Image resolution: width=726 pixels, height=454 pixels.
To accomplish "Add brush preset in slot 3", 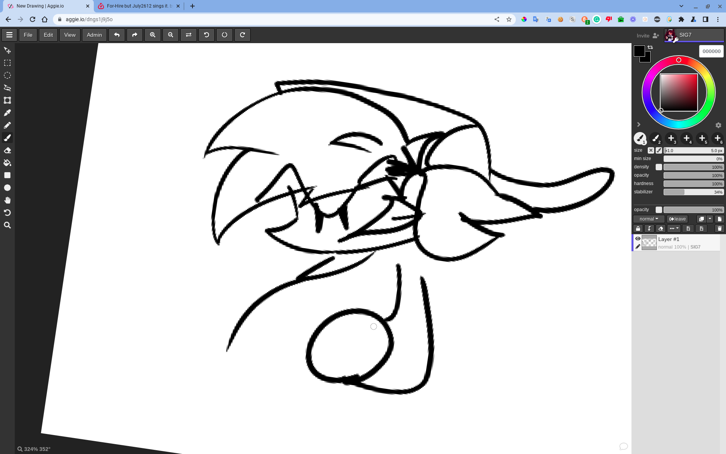I will [671, 138].
